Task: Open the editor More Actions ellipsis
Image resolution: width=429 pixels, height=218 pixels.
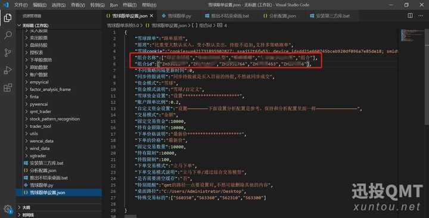Action: [x=421, y=15]
